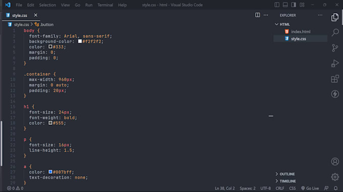
Task: Open the Source Control view
Action: pos(335,48)
